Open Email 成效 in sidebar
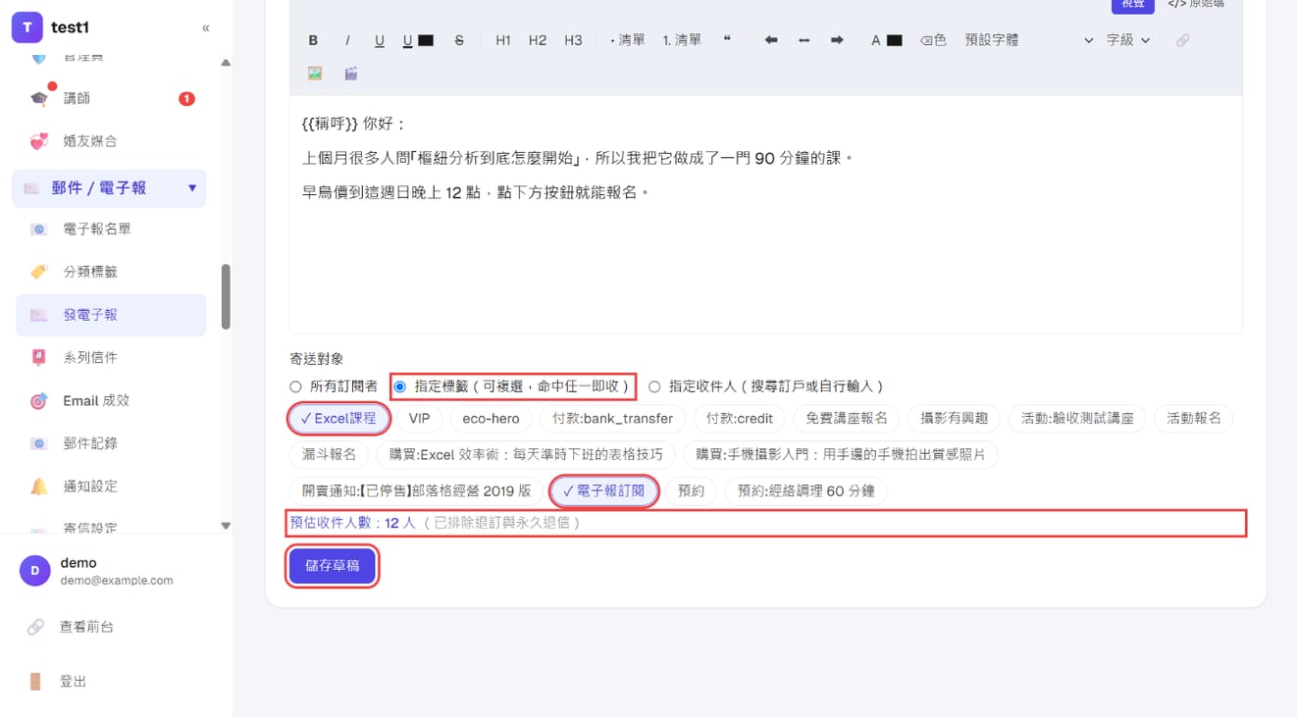 [x=111, y=400]
